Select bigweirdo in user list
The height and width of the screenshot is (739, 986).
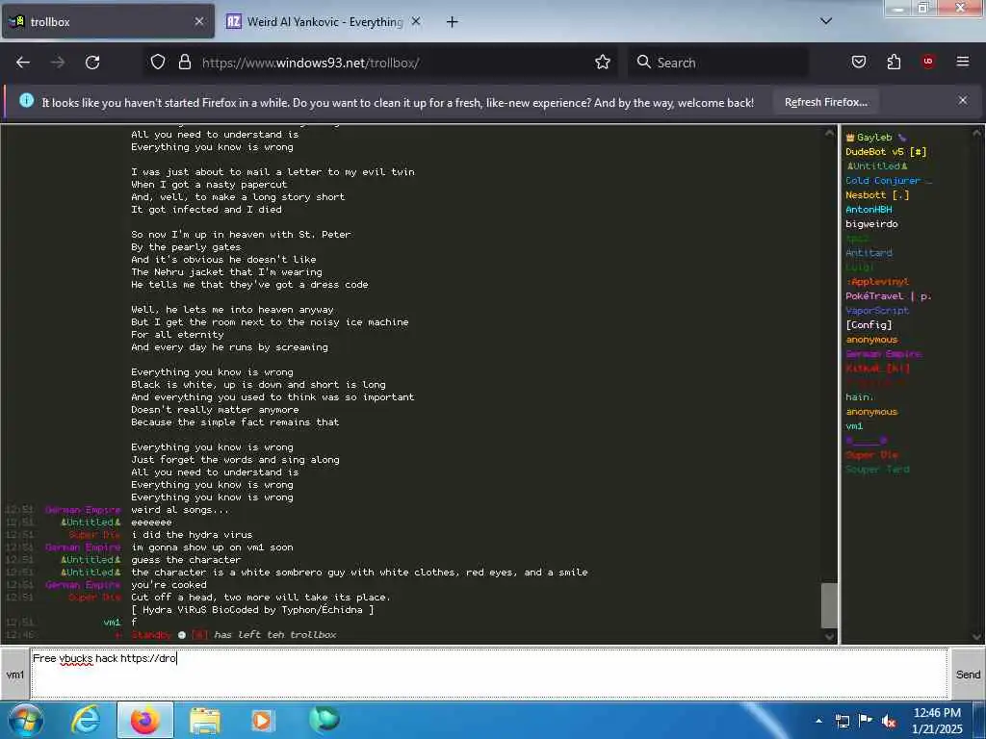coord(871,223)
